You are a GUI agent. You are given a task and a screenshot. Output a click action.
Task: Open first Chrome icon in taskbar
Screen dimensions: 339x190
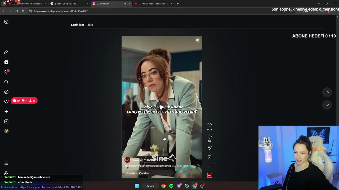(163, 186)
